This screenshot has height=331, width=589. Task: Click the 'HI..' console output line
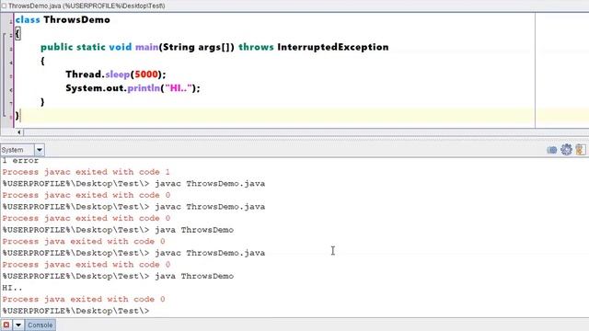tap(12, 288)
